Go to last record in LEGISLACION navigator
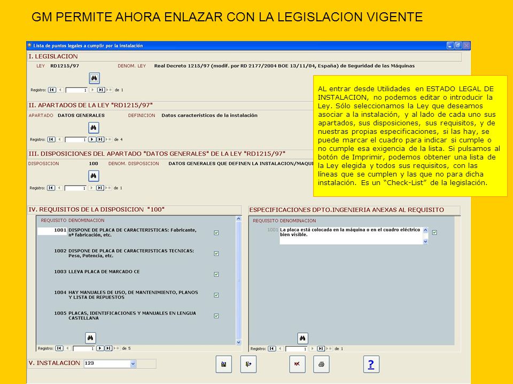Image resolution: width=513 pixels, height=384 pixels. [101, 90]
